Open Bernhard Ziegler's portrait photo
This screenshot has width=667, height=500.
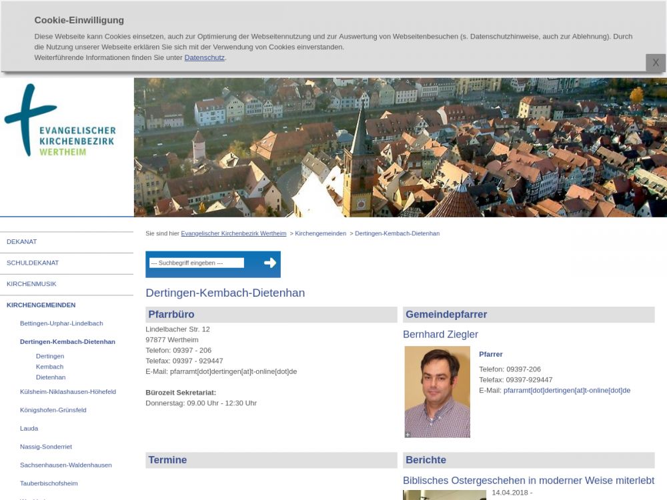[x=437, y=391]
